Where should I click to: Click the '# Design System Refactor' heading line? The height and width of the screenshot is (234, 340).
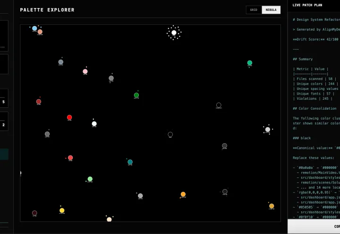tap(316, 19)
